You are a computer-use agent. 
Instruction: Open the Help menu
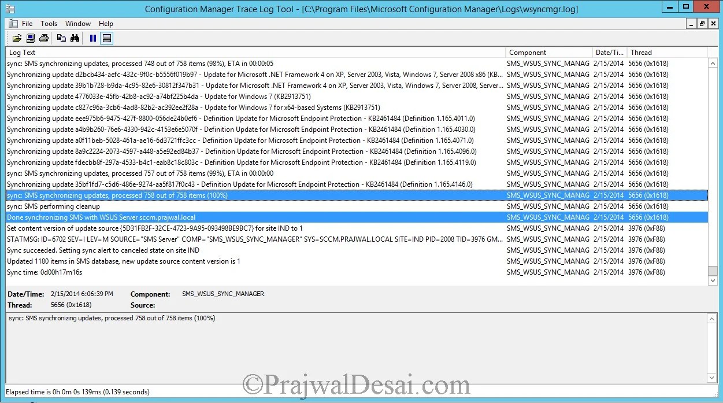106,24
